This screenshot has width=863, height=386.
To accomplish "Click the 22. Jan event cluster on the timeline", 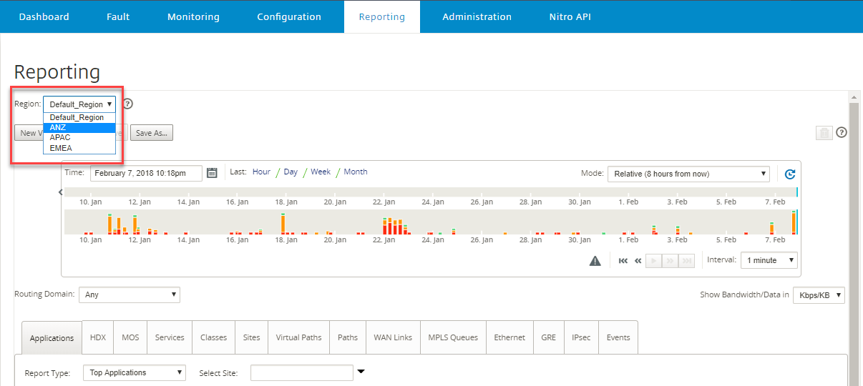I will 395,226.
